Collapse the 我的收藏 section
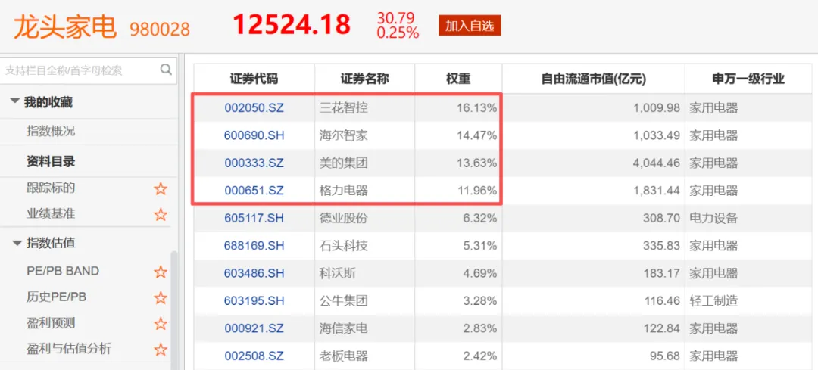Screen dimensions: 818x370 14,102
